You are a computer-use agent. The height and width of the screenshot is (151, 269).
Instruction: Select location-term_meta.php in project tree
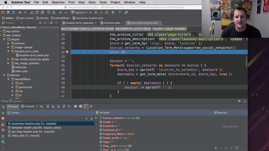(x=32, y=55)
